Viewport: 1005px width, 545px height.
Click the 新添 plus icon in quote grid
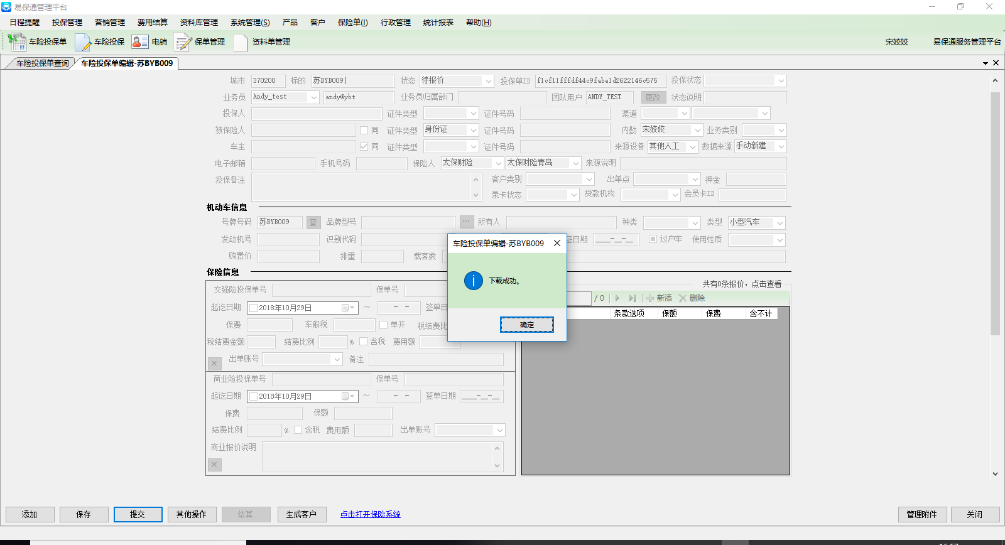click(650, 298)
